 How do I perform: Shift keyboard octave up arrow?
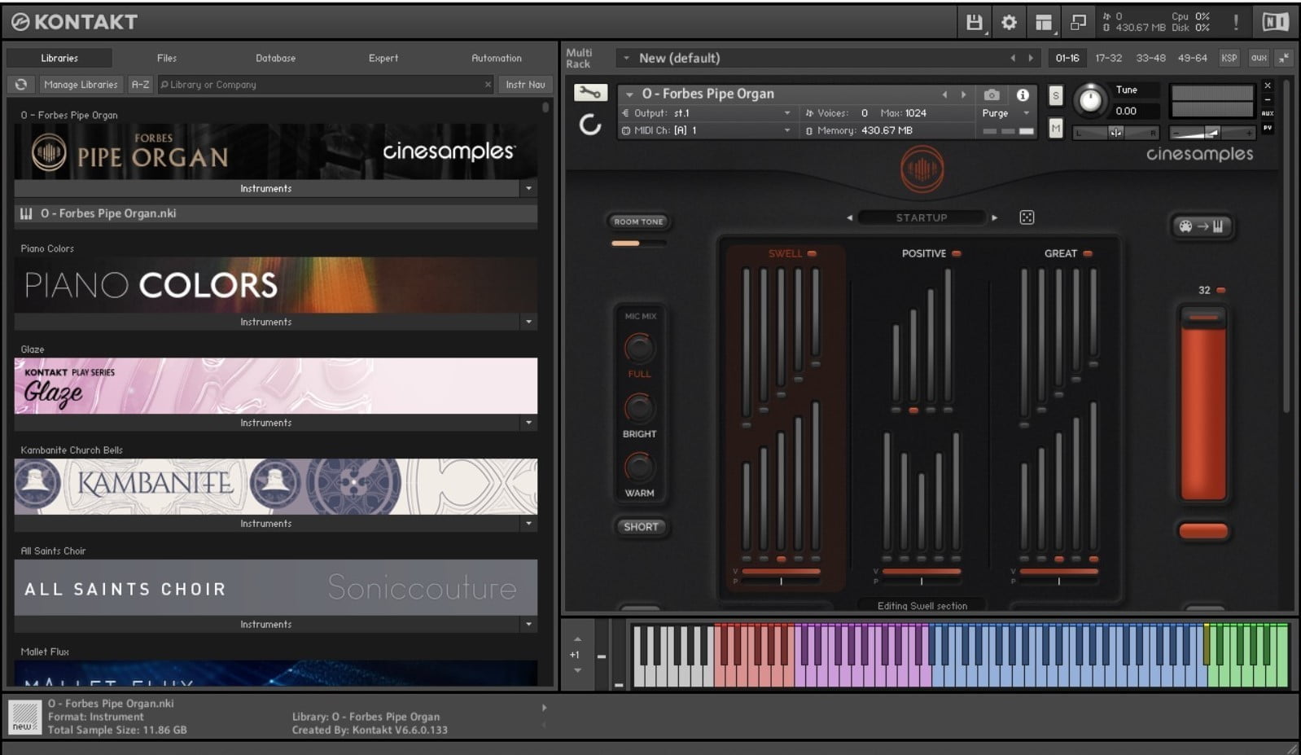577,639
